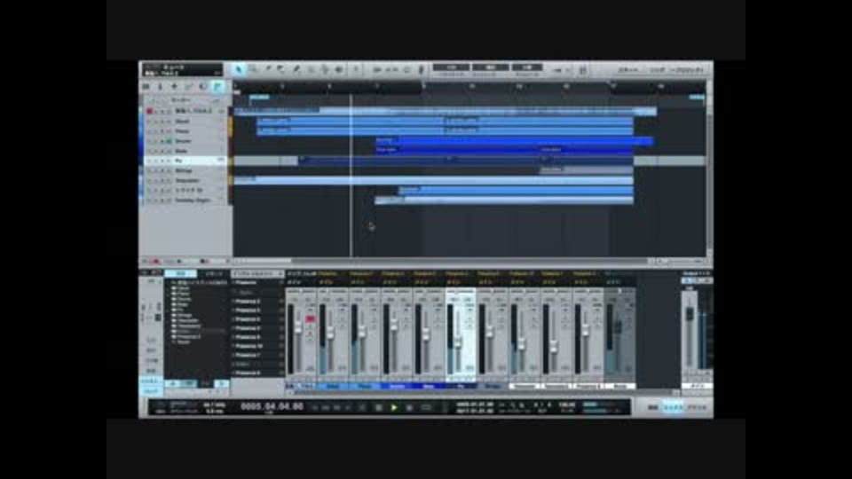Open the Timebase dropdown
Viewport: 852px width, 479px height.
[490, 69]
